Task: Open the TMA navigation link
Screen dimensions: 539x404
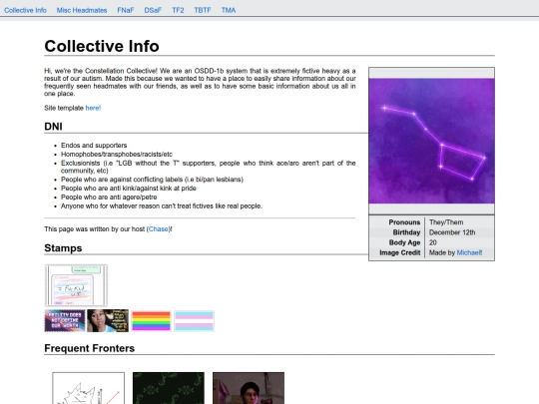Action: 229,10
